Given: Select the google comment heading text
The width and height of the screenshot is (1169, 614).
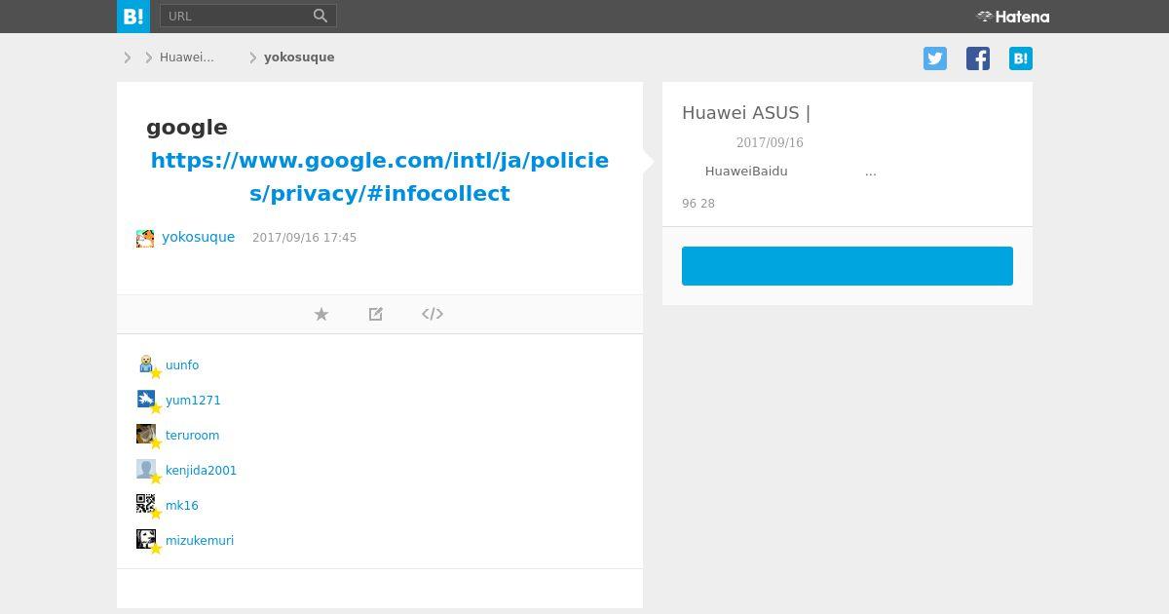Looking at the screenshot, I should 187,128.
